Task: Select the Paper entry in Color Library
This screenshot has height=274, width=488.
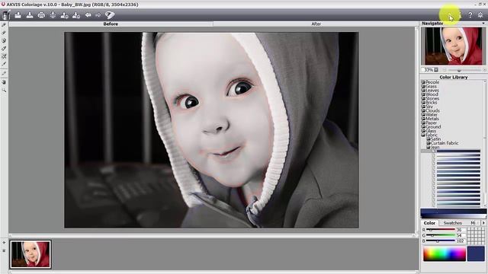Action: point(432,123)
